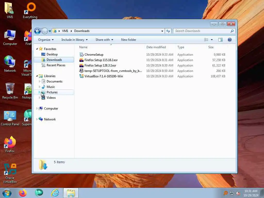Select the VM1 desktop folder icon
This screenshot has width=264, height=198.
click(10, 10)
